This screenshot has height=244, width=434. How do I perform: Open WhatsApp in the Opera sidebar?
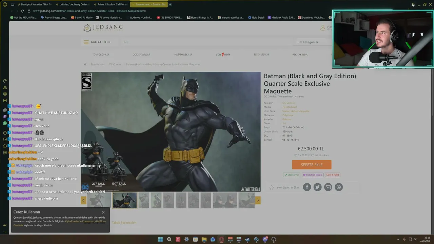5,123
